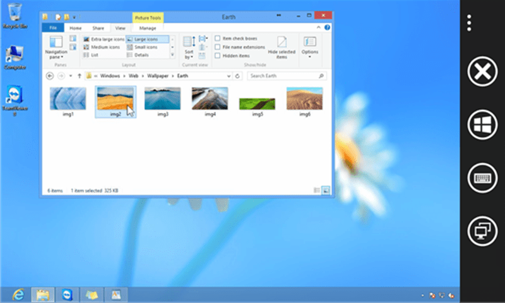Collapse the ribbon with the chevron

coord(318,27)
